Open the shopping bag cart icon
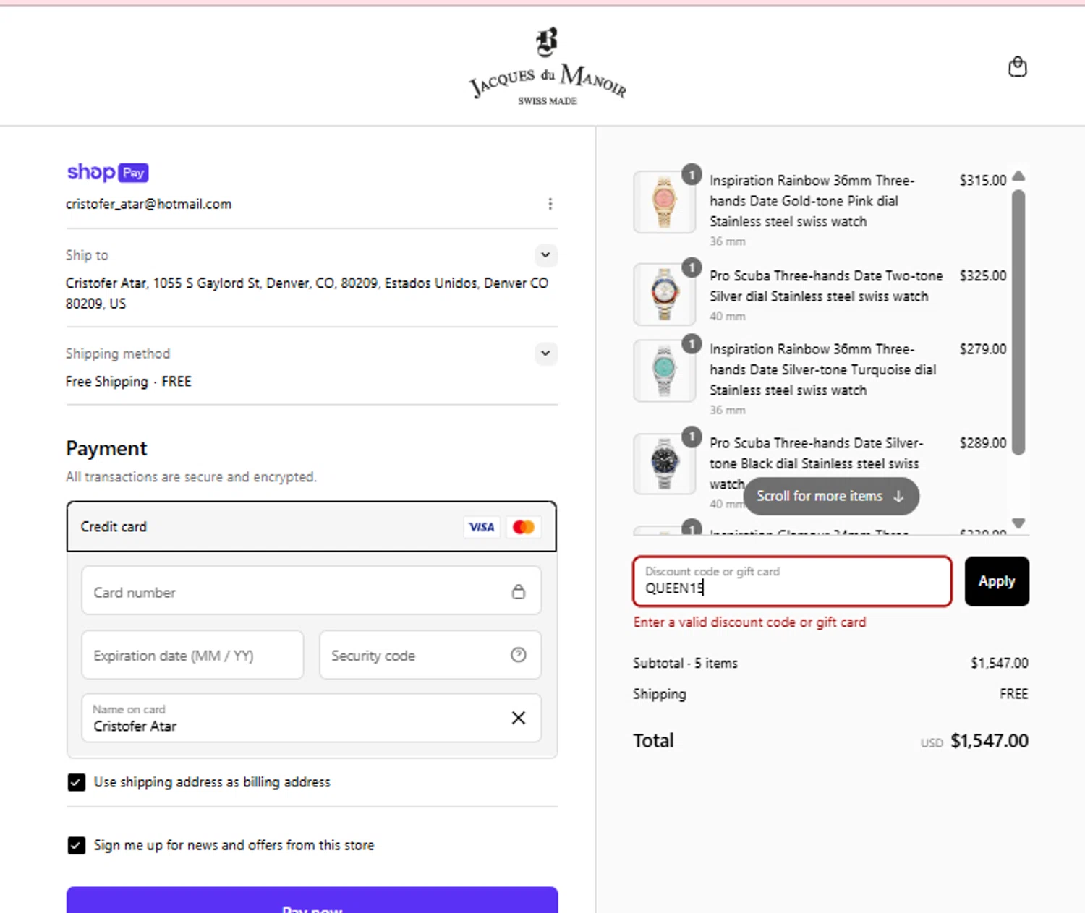 [x=1017, y=67]
